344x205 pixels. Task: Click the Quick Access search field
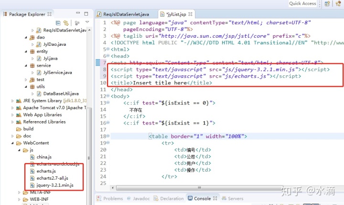click(302, 3)
